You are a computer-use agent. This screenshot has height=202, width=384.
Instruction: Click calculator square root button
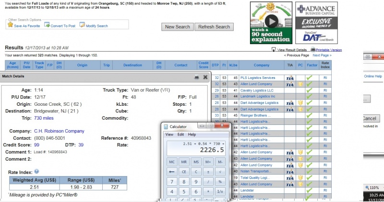(x=220, y=172)
